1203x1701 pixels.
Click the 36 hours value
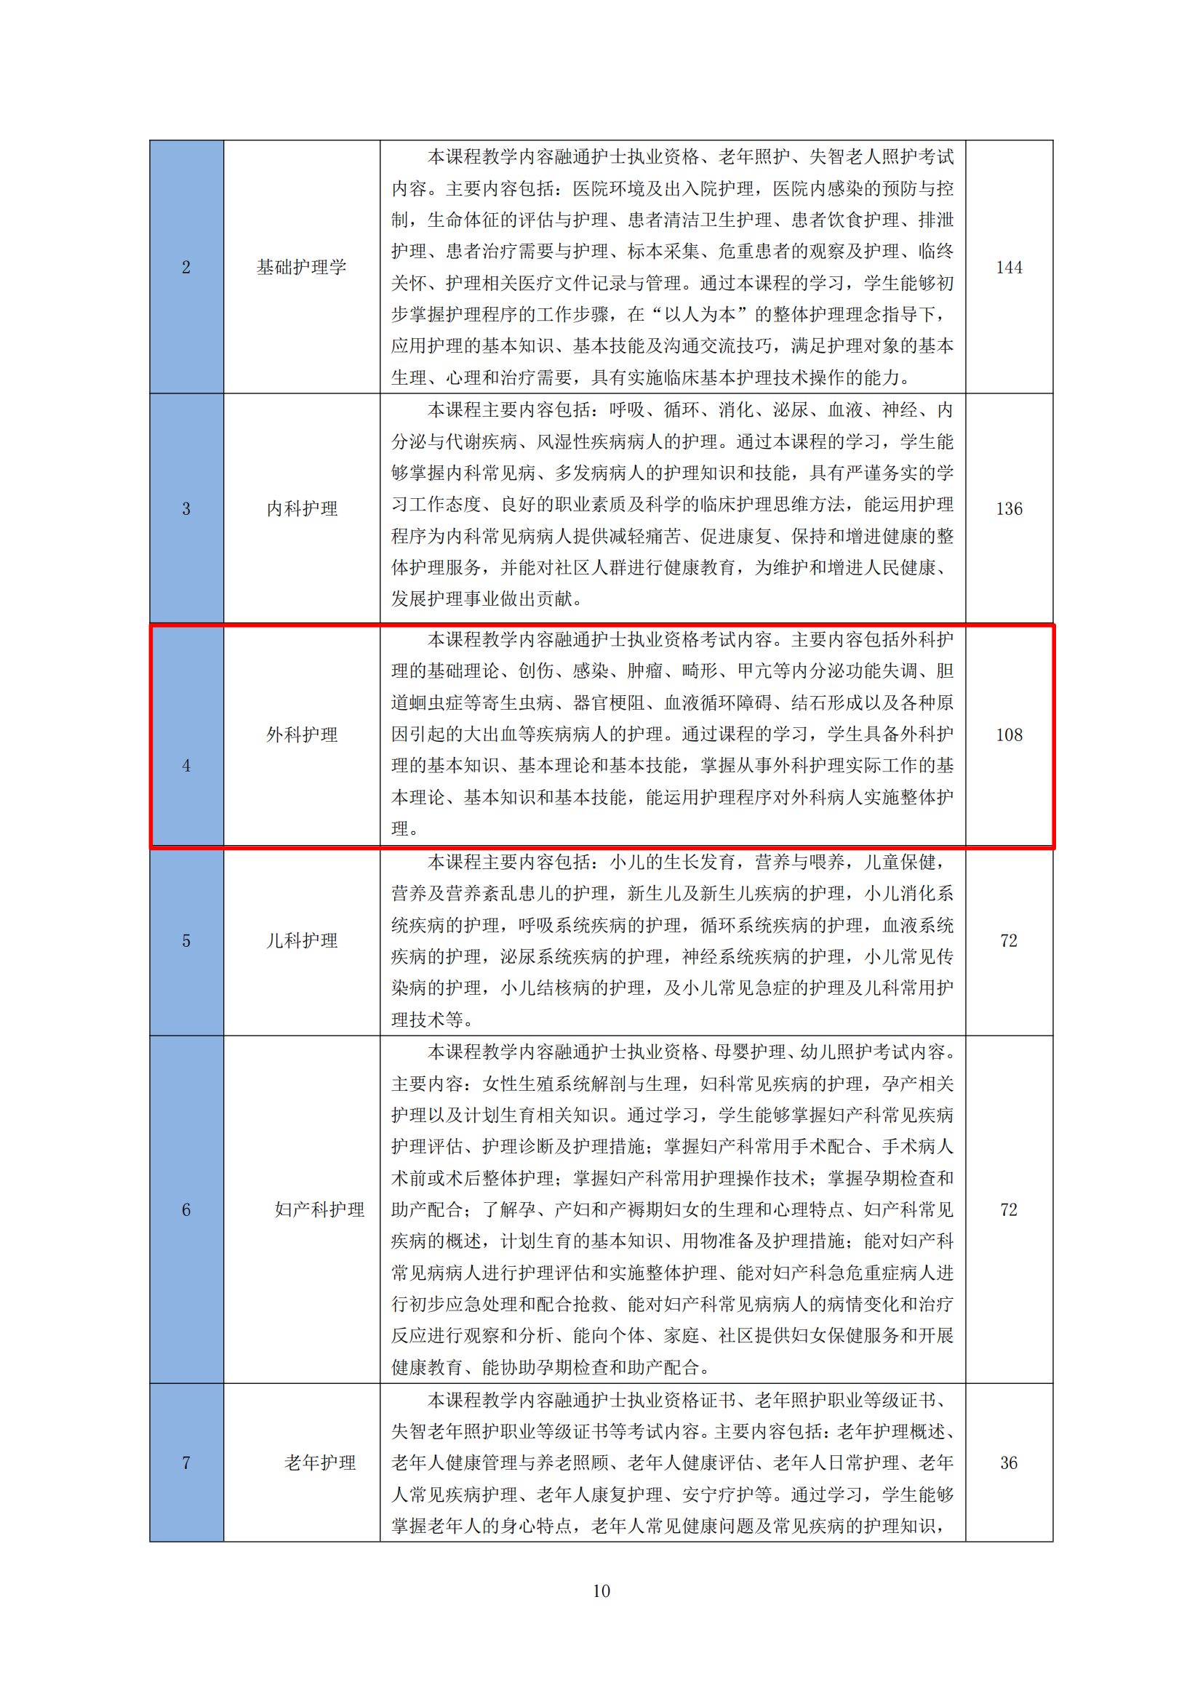coord(1008,1462)
